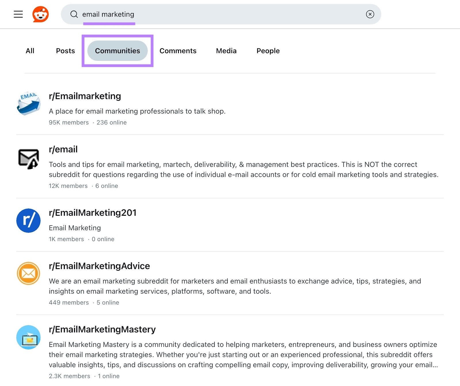The image size is (460, 386).
Task: Click the search magnifier icon
Action: click(x=74, y=14)
